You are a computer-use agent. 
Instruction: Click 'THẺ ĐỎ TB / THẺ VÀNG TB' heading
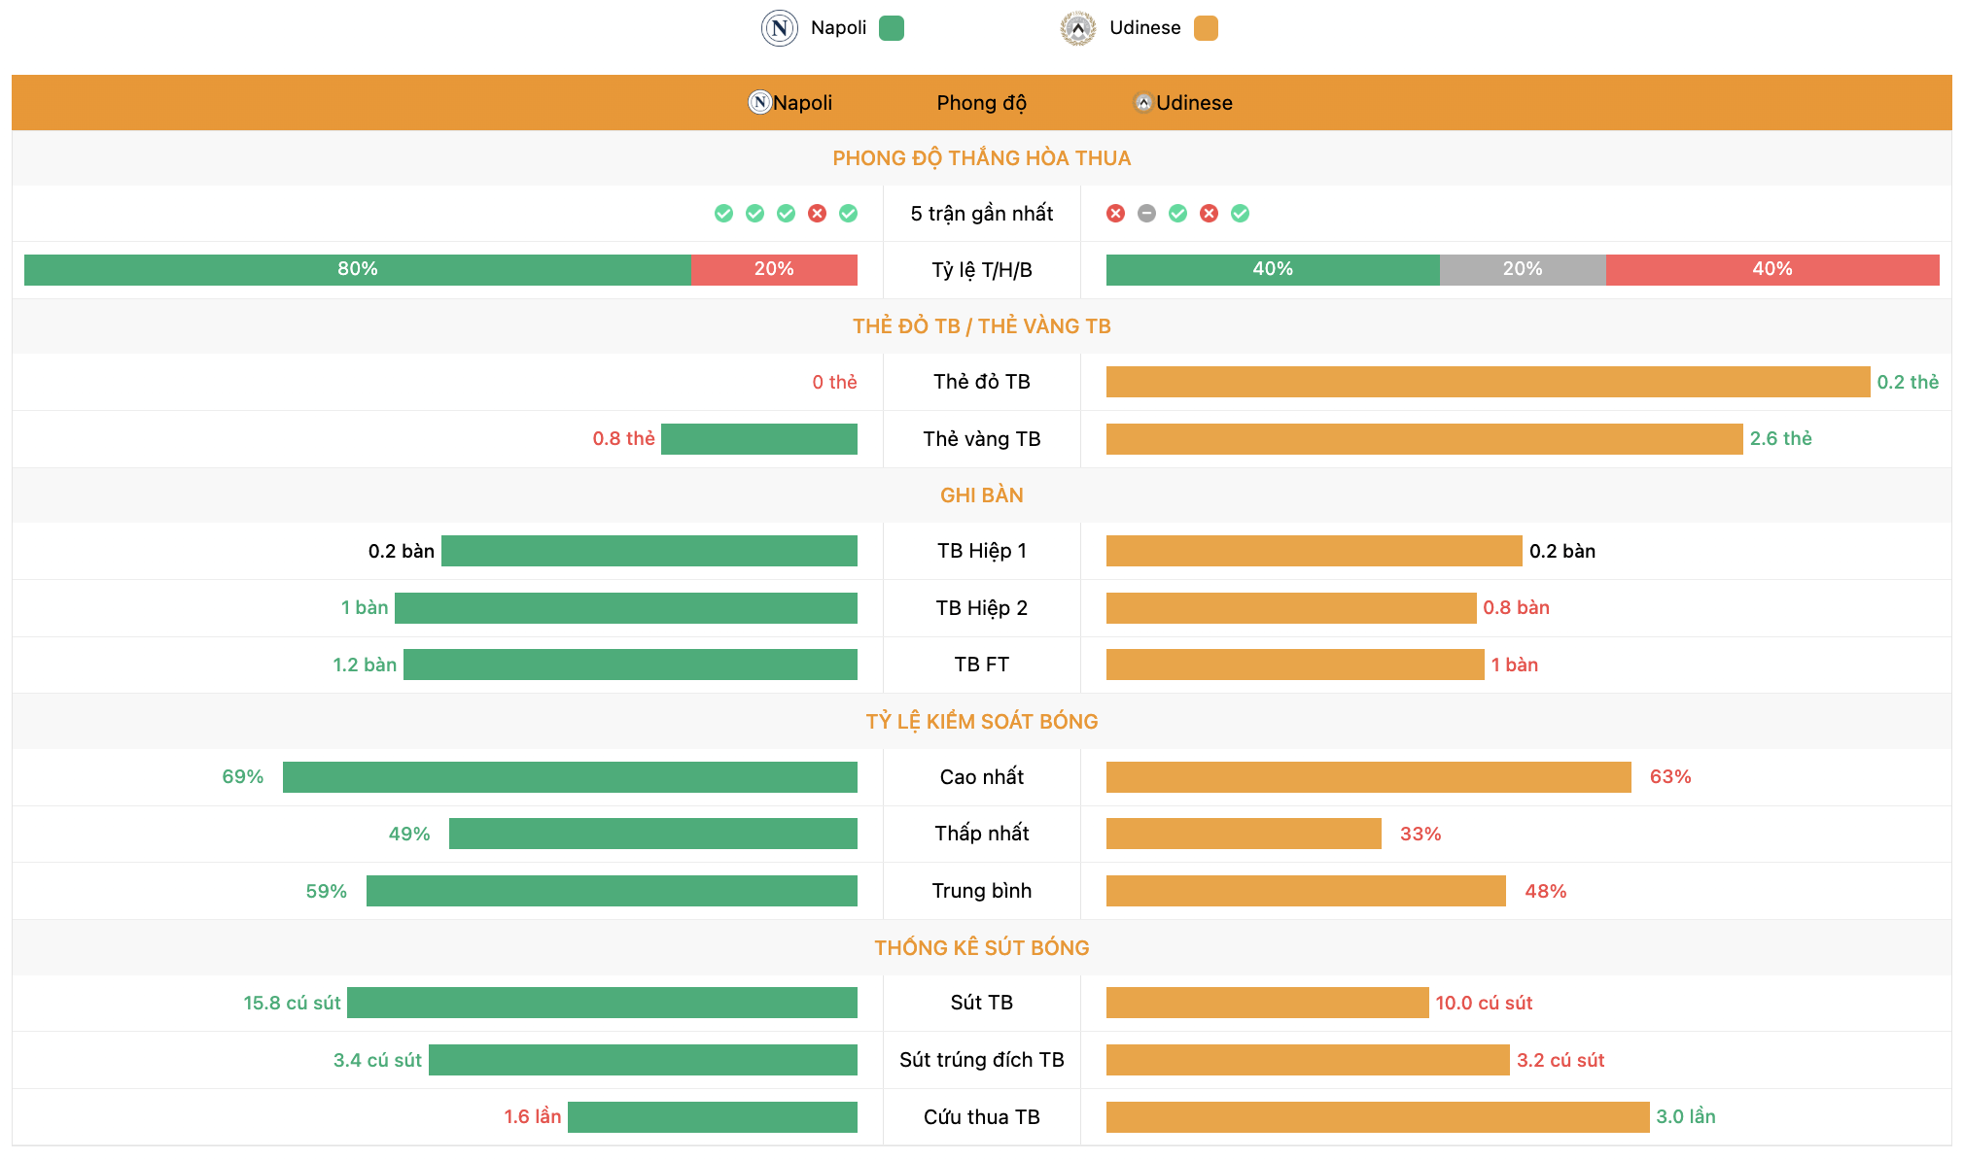(981, 326)
